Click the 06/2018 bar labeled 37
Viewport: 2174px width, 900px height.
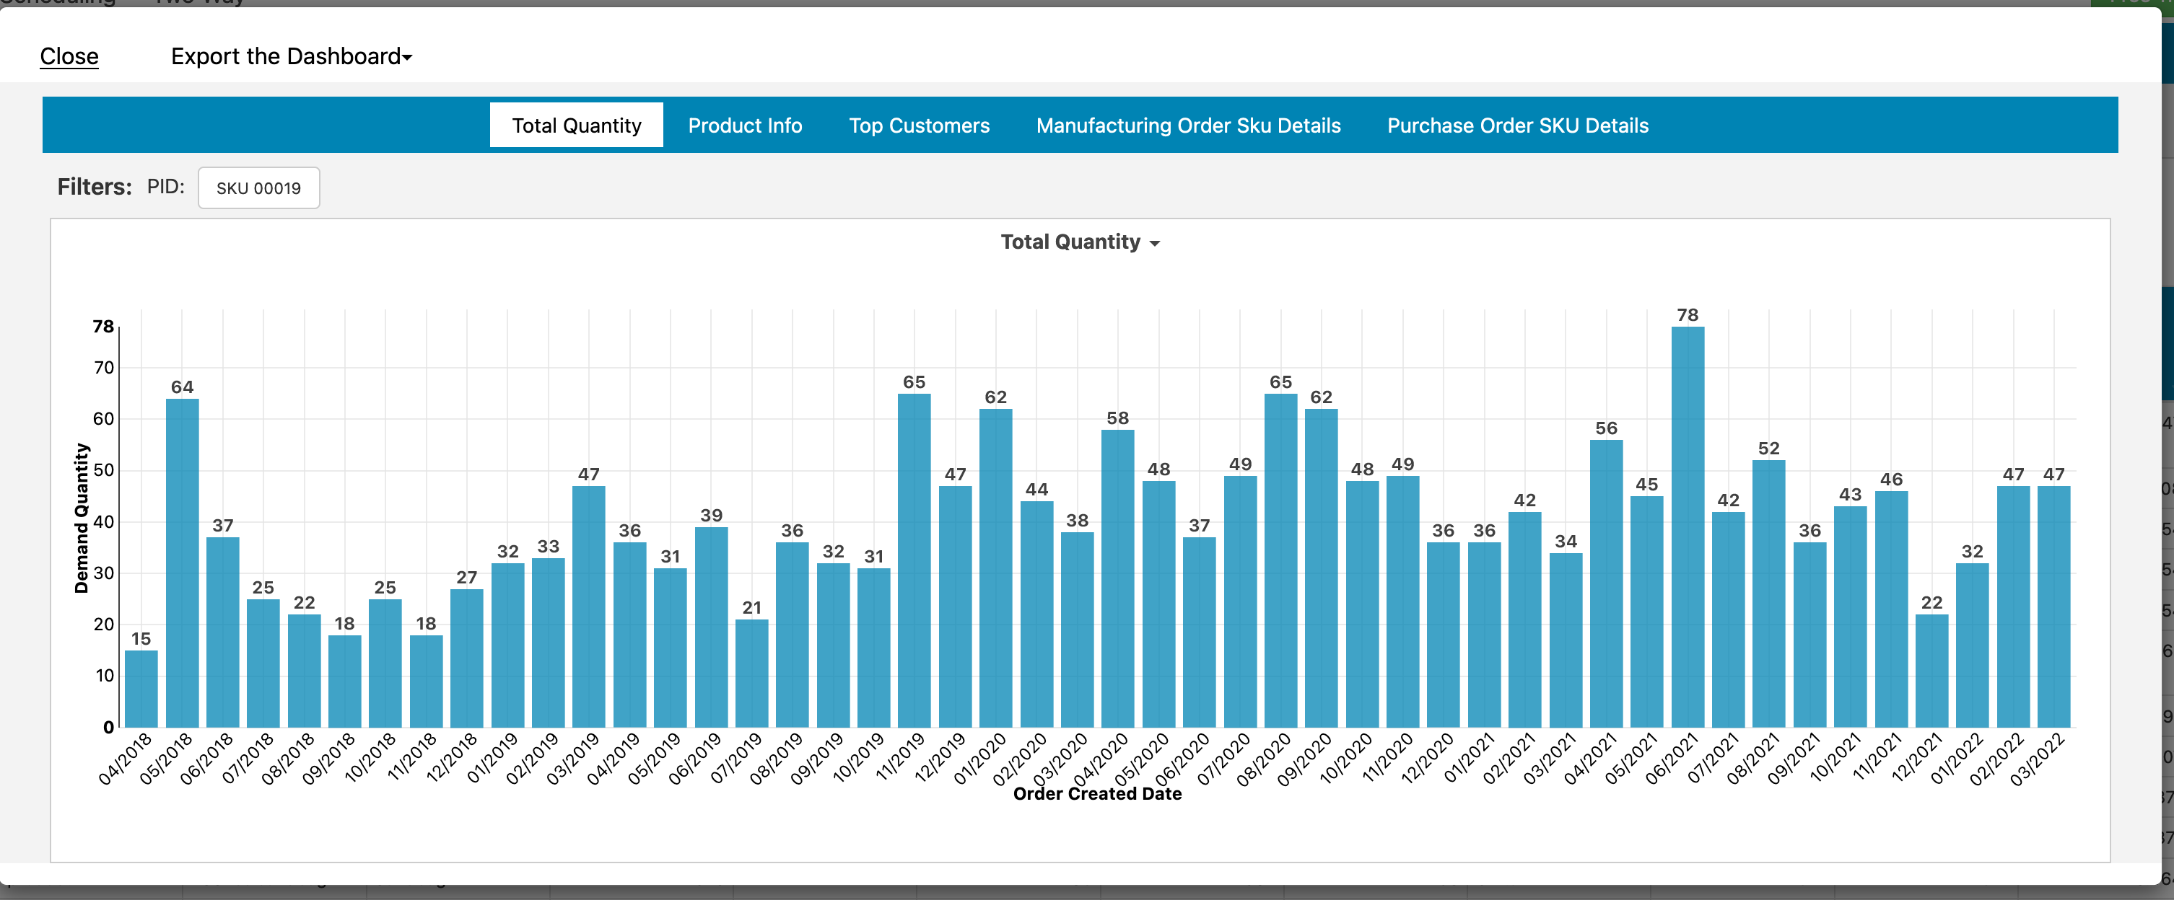pos(223,632)
